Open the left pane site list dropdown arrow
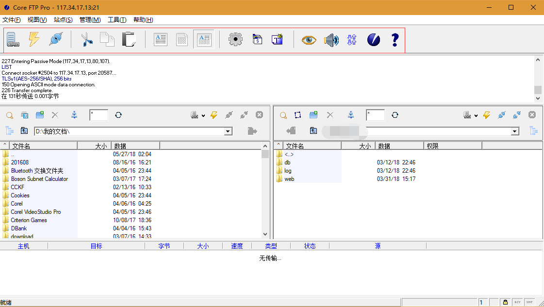This screenshot has width=544, height=307. click(x=203, y=115)
